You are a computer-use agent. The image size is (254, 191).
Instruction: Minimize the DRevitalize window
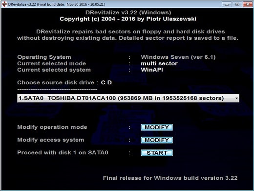(227, 4)
